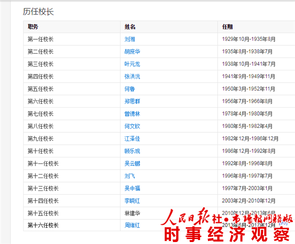Click term 1935年8月-1938年7月
295x244 pixels.
pos(247,52)
